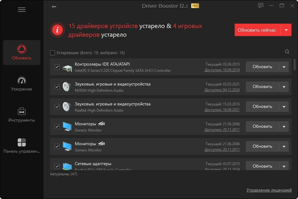Click the PRO badge
The width and height of the screenshot is (298, 199).
pyautogui.click(x=195, y=6)
